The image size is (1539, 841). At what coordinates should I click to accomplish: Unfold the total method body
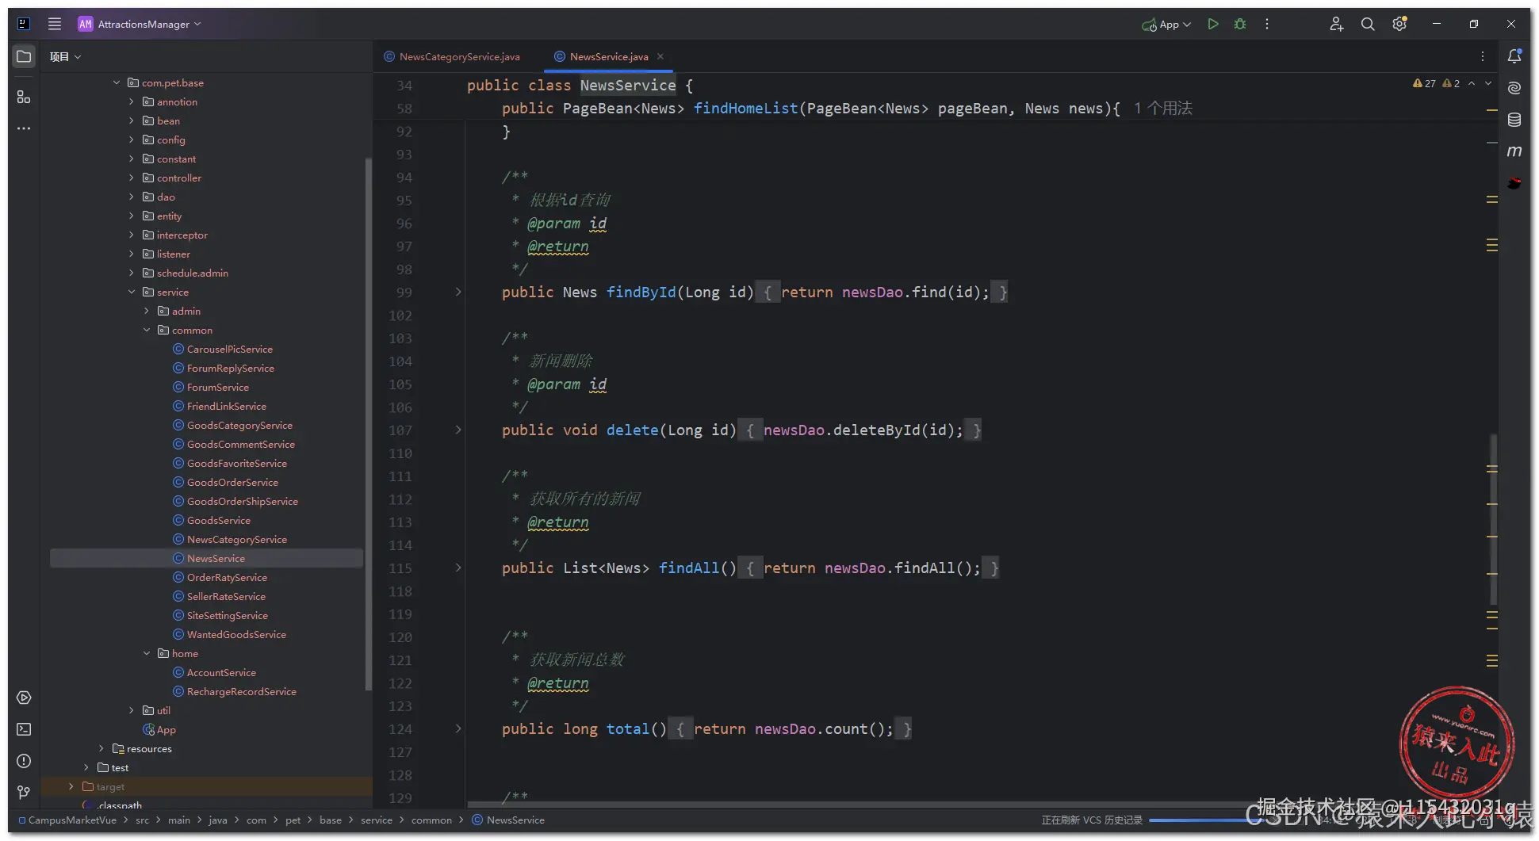pyautogui.click(x=458, y=728)
